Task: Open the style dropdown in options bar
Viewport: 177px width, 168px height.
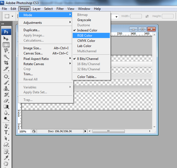Action: [x=116, y=17]
